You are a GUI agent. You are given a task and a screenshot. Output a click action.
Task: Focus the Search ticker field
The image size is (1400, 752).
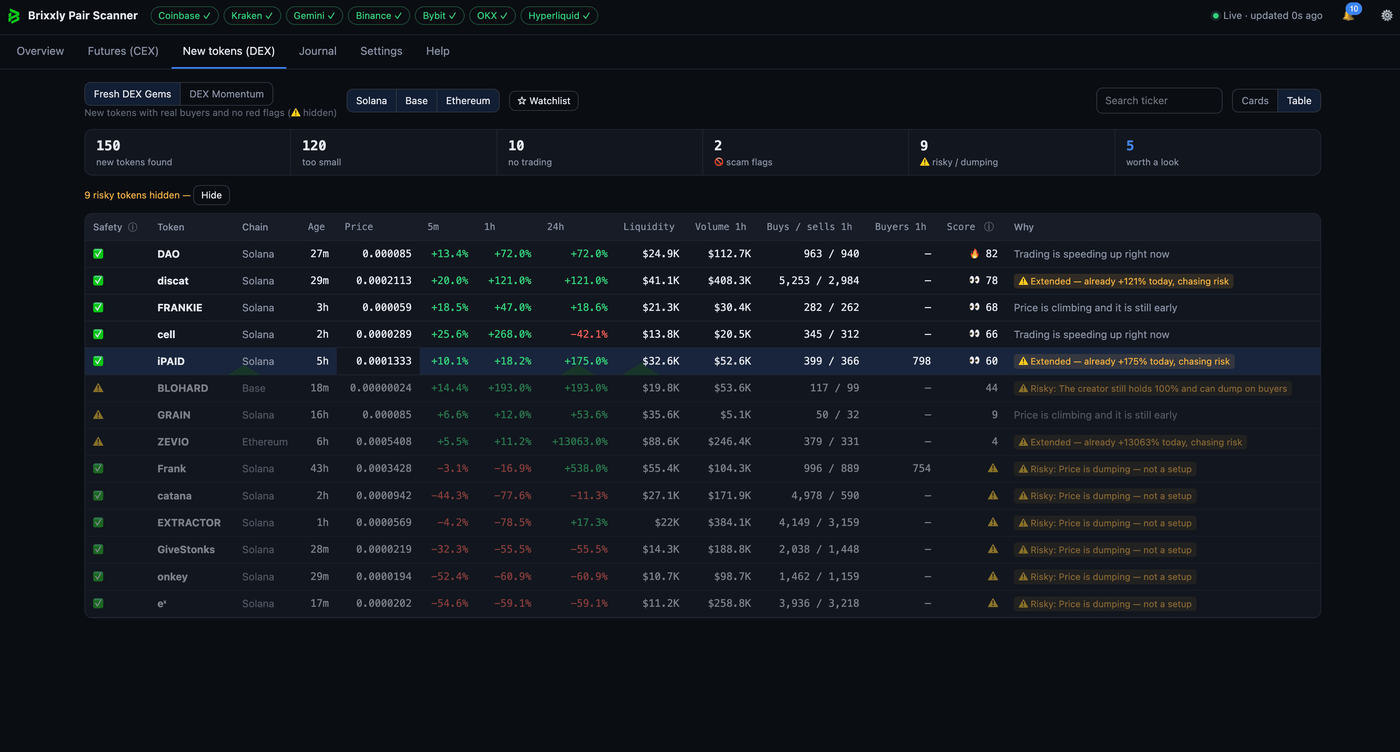click(1159, 101)
